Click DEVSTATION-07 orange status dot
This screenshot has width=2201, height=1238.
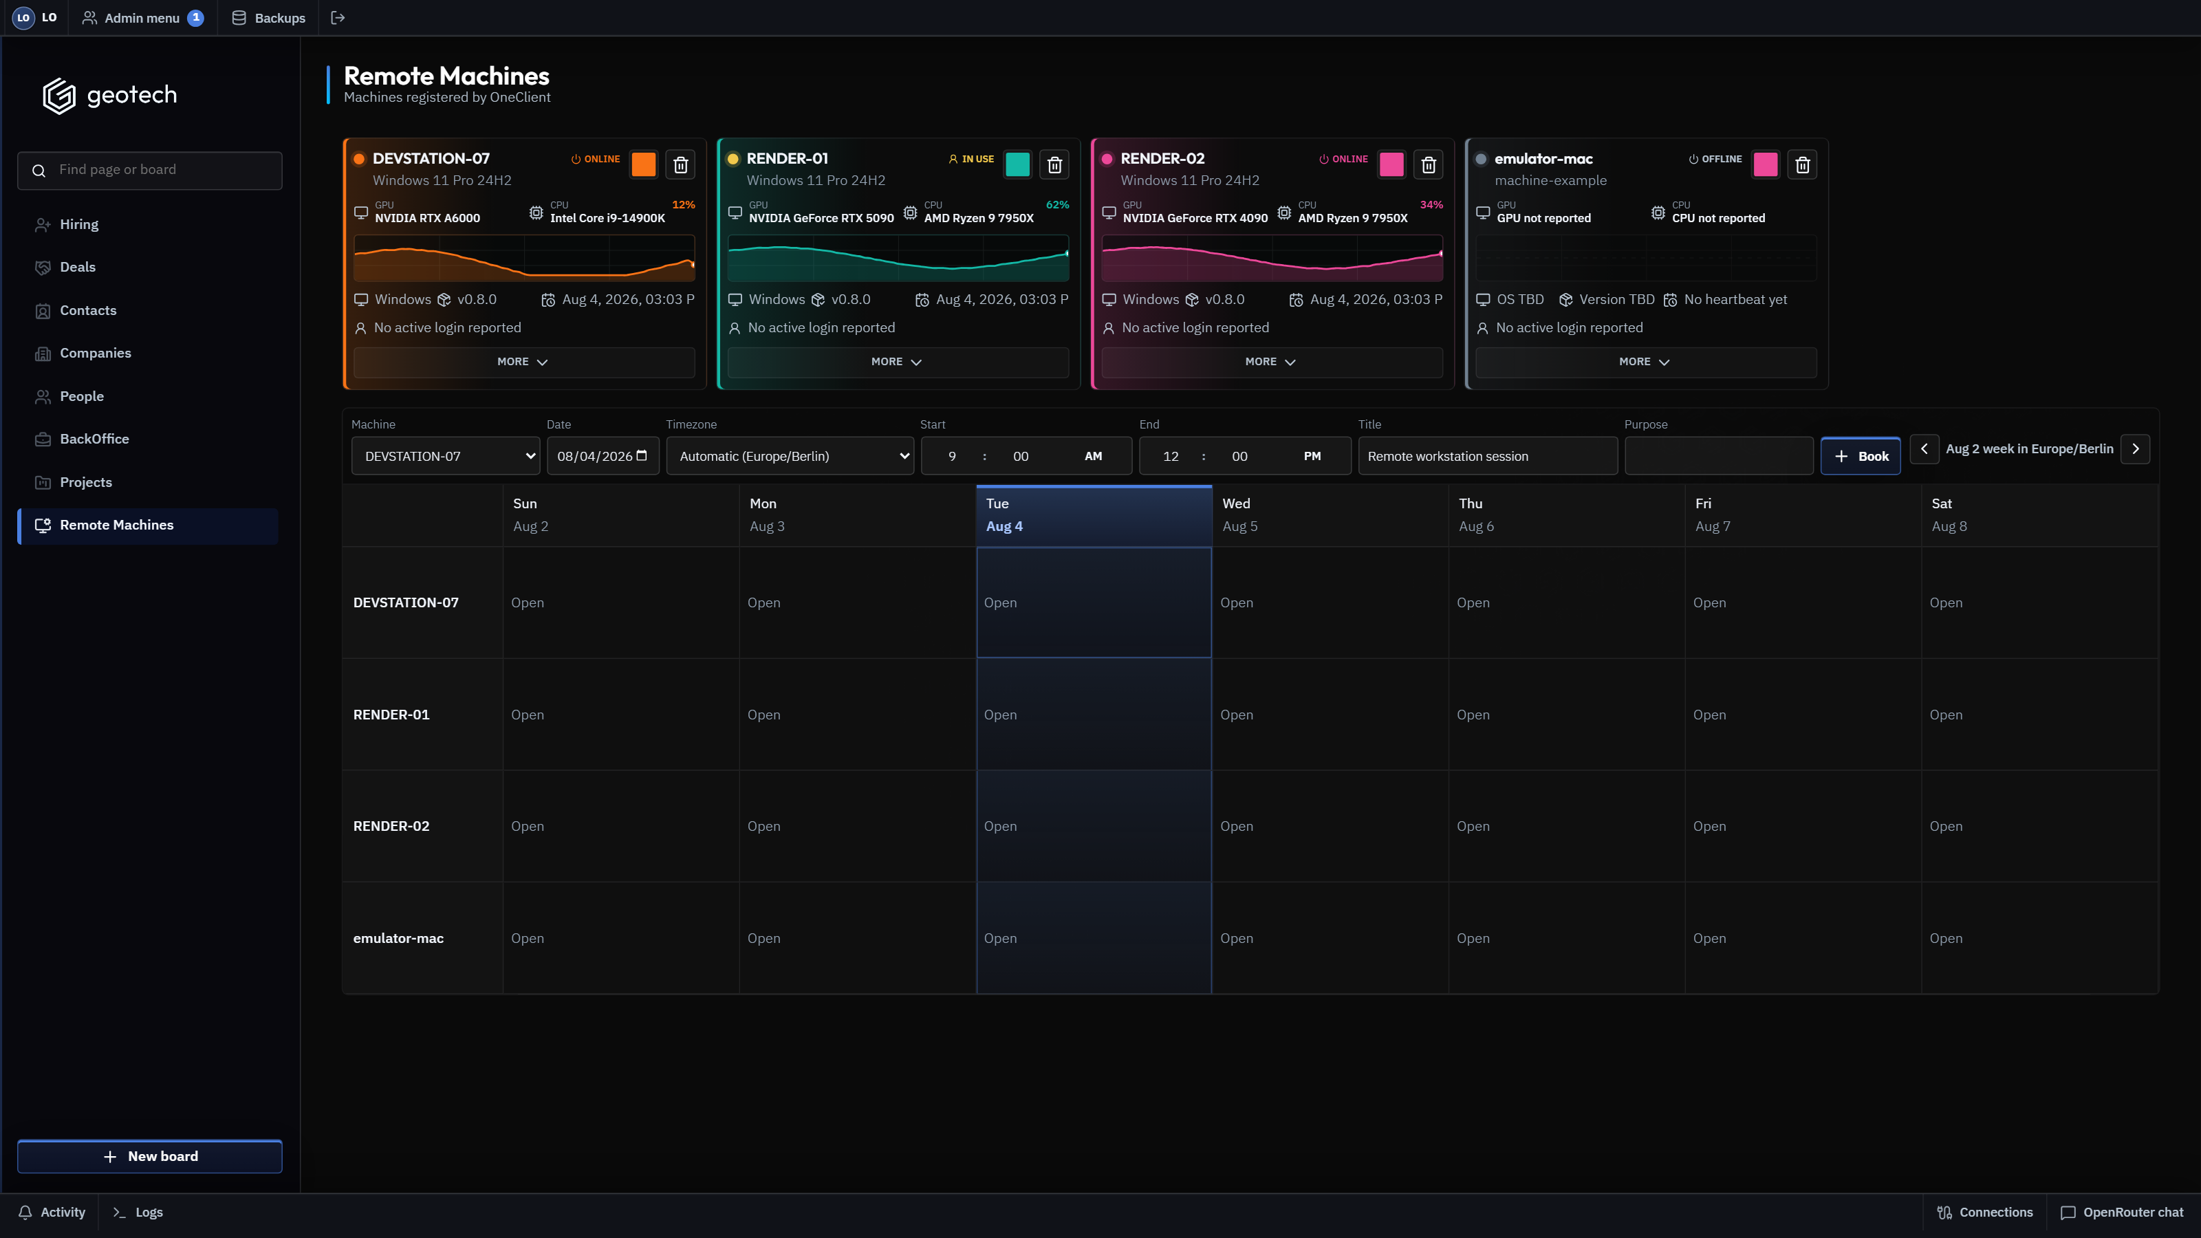coord(360,159)
